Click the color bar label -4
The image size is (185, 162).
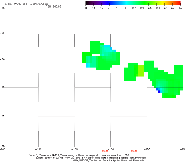coord(116,8)
